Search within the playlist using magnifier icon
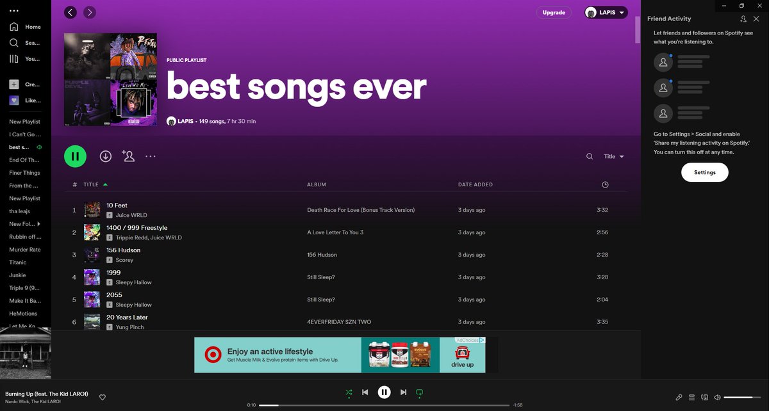The height and width of the screenshot is (411, 769). pos(590,156)
